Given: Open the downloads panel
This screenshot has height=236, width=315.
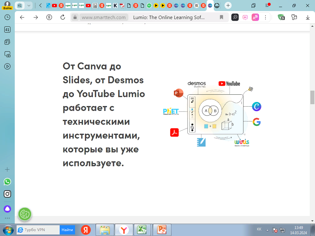Looking at the screenshot, I should coord(308,18).
